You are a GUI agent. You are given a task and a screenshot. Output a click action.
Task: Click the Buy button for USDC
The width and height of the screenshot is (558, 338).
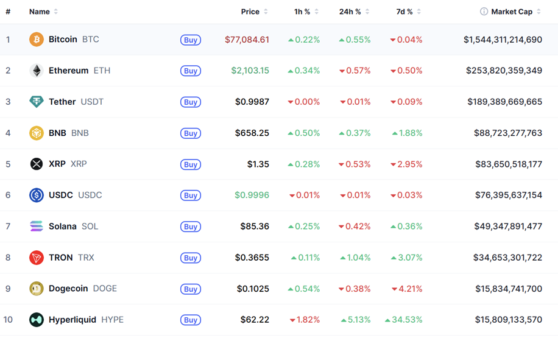point(191,195)
